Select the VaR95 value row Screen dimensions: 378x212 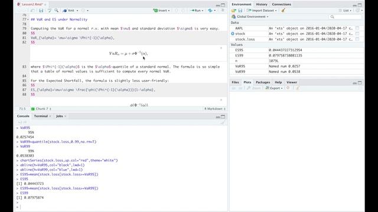[296, 67]
